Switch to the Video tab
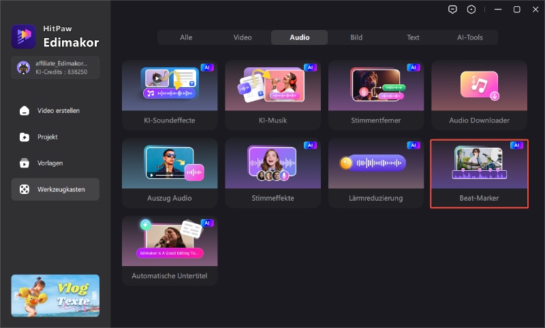This screenshot has width=545, height=328. tap(243, 37)
